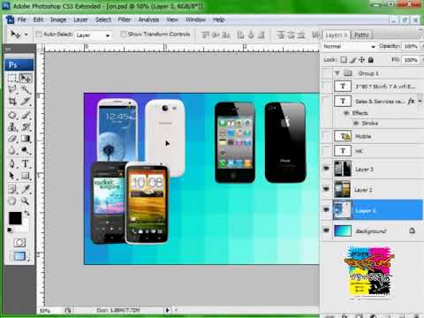The height and width of the screenshot is (318, 424).
Task: Collapse effects arrow on Sales & Services layer
Action: pos(420,101)
